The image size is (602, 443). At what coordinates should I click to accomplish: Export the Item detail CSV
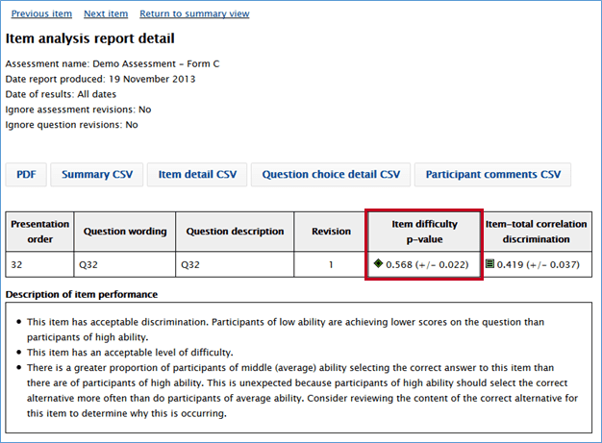click(197, 175)
